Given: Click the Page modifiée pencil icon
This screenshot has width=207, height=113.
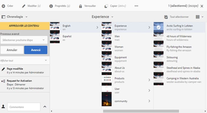Looking at the screenshot, I should coord(3,69).
